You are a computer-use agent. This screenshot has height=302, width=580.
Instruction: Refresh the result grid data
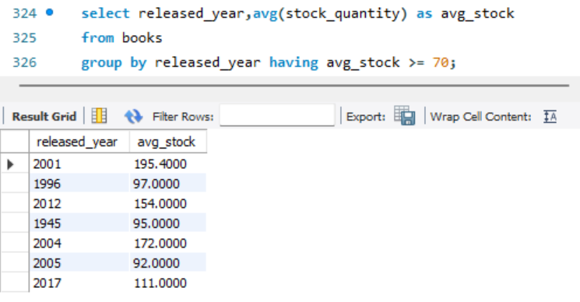133,116
